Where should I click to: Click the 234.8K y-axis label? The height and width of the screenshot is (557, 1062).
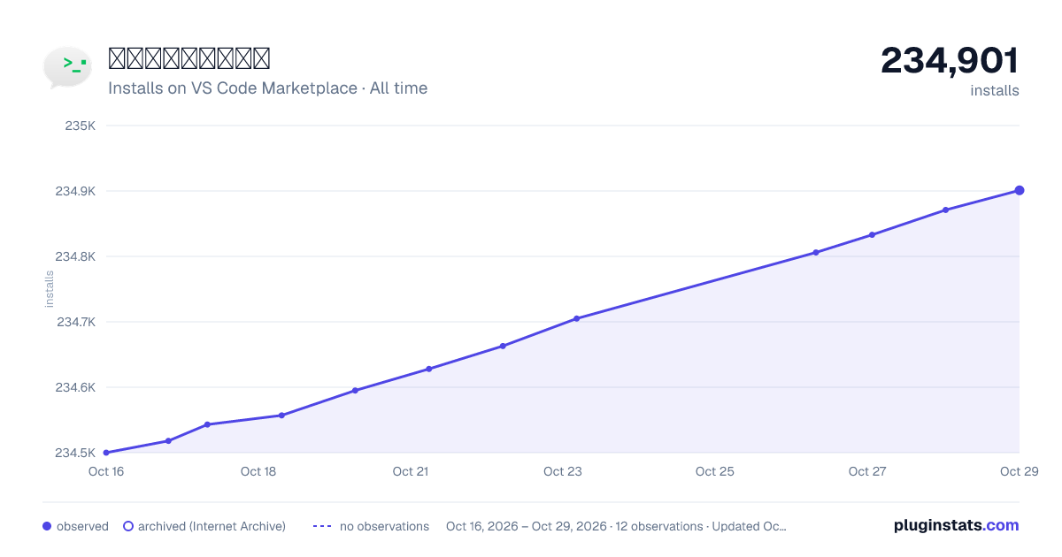click(75, 256)
